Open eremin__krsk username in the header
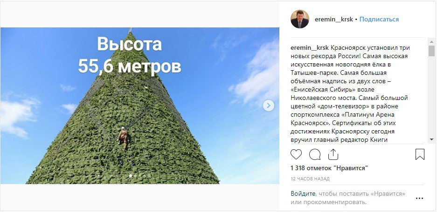Viewport: 437px width, 212px height. (x=333, y=19)
